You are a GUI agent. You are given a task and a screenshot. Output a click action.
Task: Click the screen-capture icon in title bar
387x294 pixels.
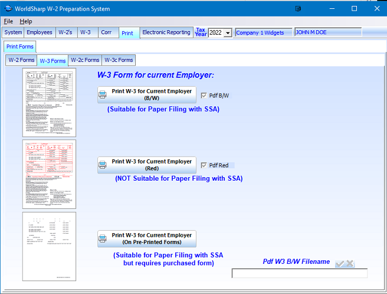tap(299, 9)
